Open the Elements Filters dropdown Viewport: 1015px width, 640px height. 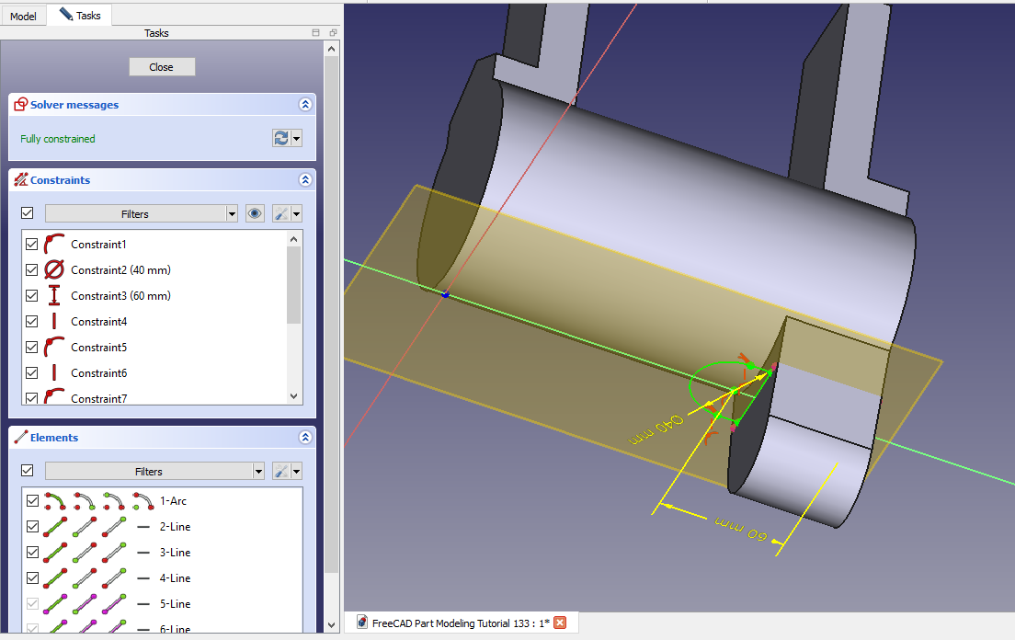154,471
